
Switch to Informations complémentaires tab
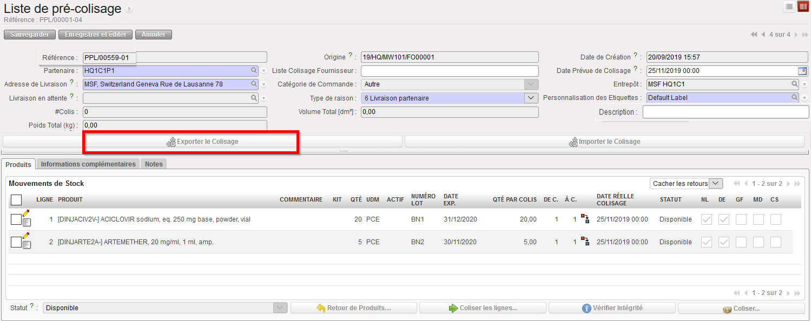pos(88,164)
